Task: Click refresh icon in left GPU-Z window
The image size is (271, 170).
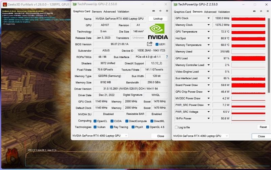Action: click(x=160, y=11)
